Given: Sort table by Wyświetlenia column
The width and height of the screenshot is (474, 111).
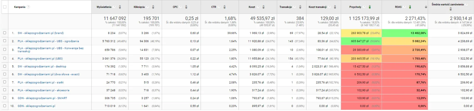Looking at the screenshot, I should (x=104, y=7).
